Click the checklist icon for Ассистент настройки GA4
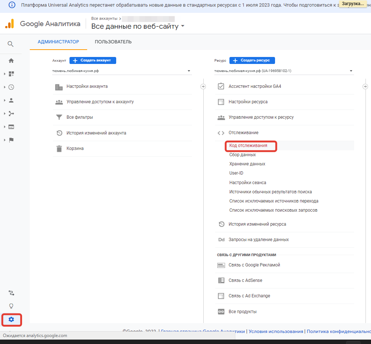Viewport: 371px width, 344px height. 221,86
